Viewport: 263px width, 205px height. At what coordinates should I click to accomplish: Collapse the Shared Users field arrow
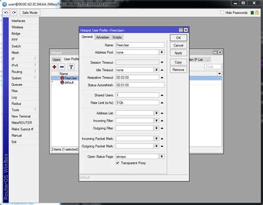click(x=162, y=95)
